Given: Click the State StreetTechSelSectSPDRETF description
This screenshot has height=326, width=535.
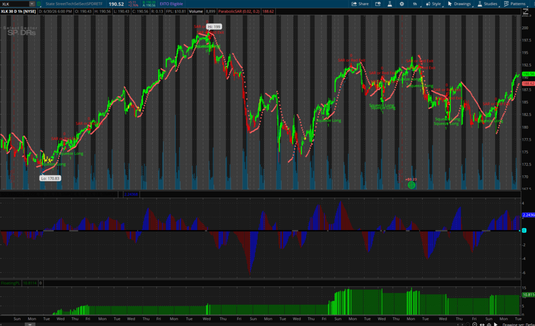Looking at the screenshot, I should (74, 4).
